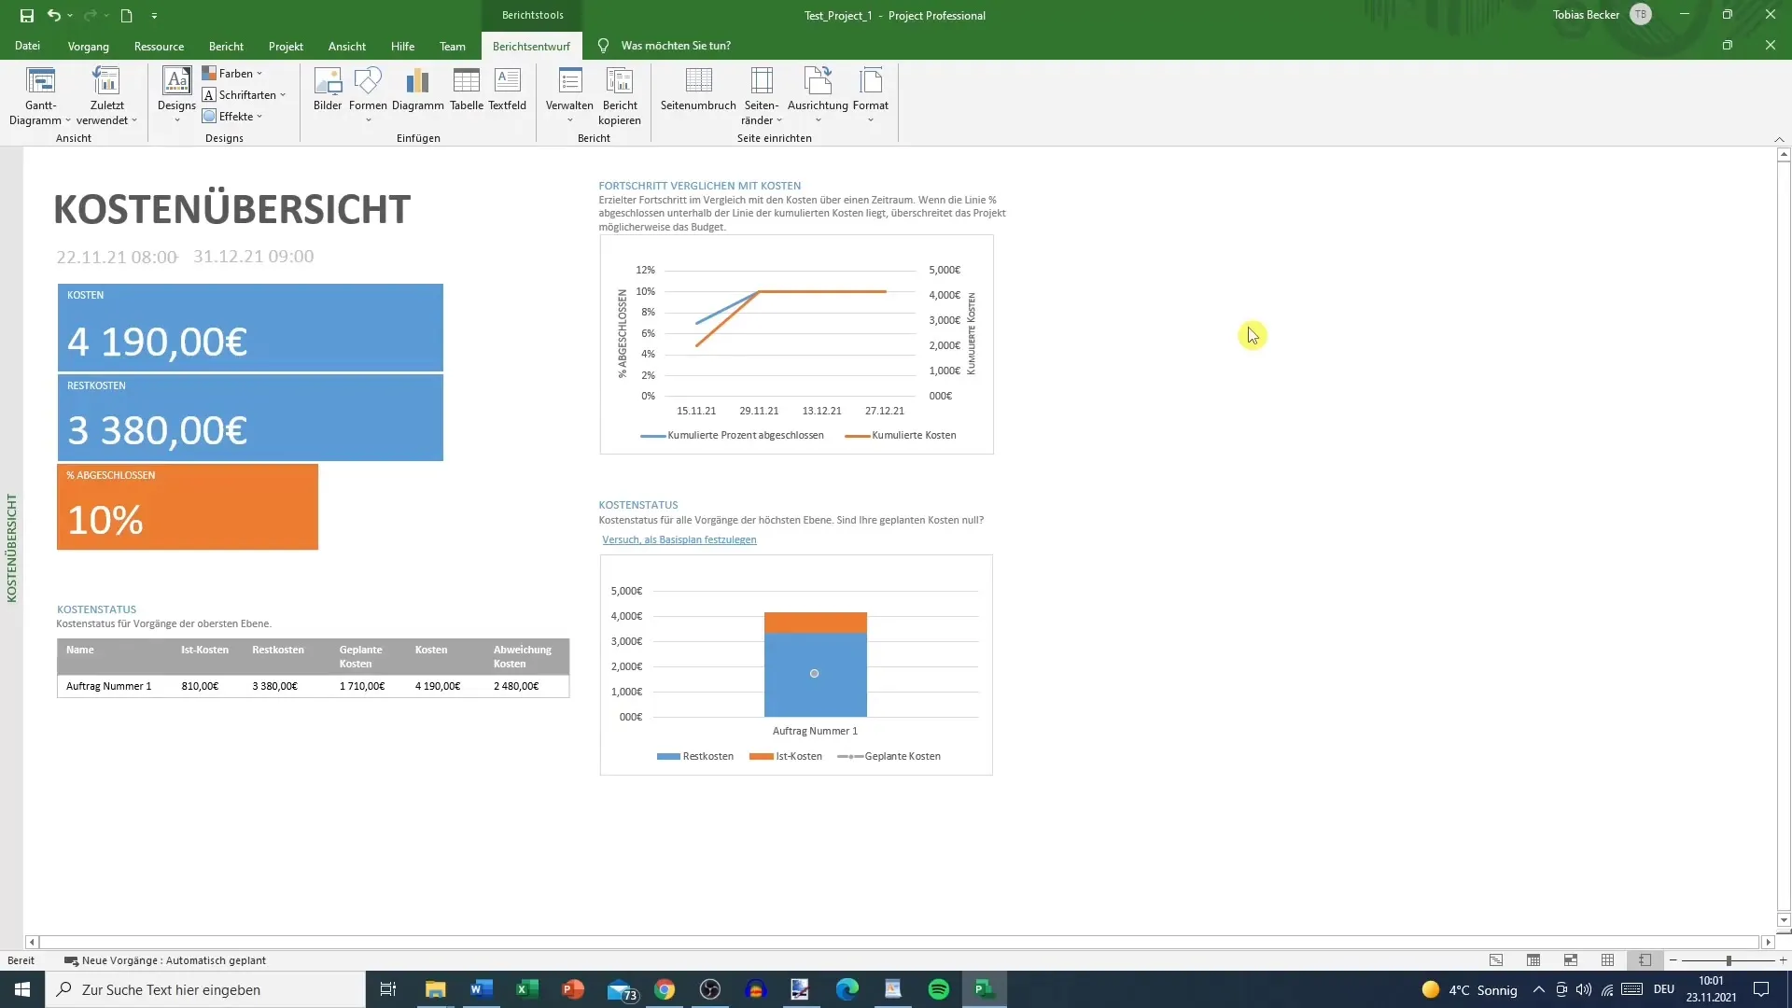1792x1008 pixels.
Task: Click the 1 710,00€ Geplante Kosten cell
Action: tap(362, 686)
